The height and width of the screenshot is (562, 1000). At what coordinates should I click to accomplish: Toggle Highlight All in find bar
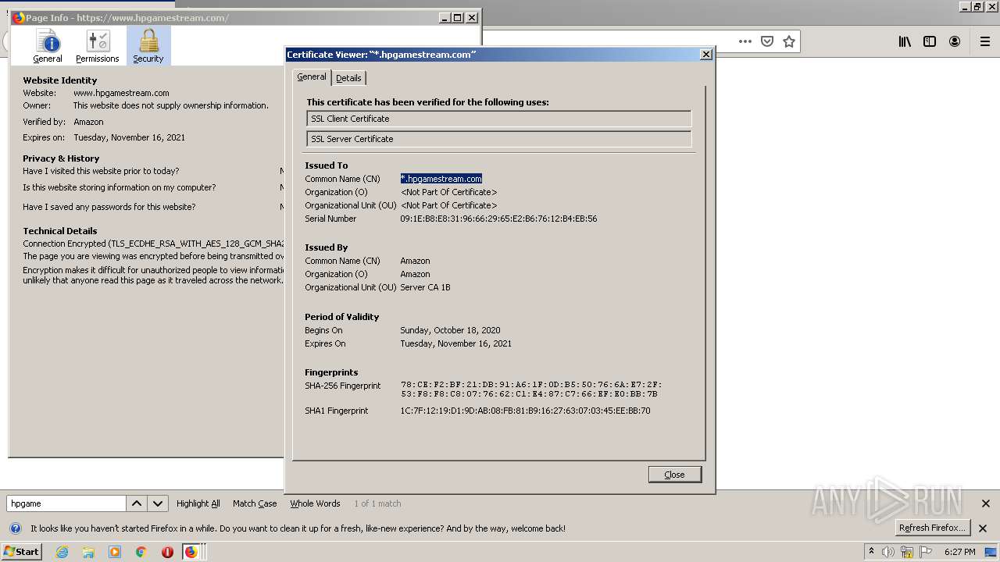pyautogui.click(x=198, y=503)
